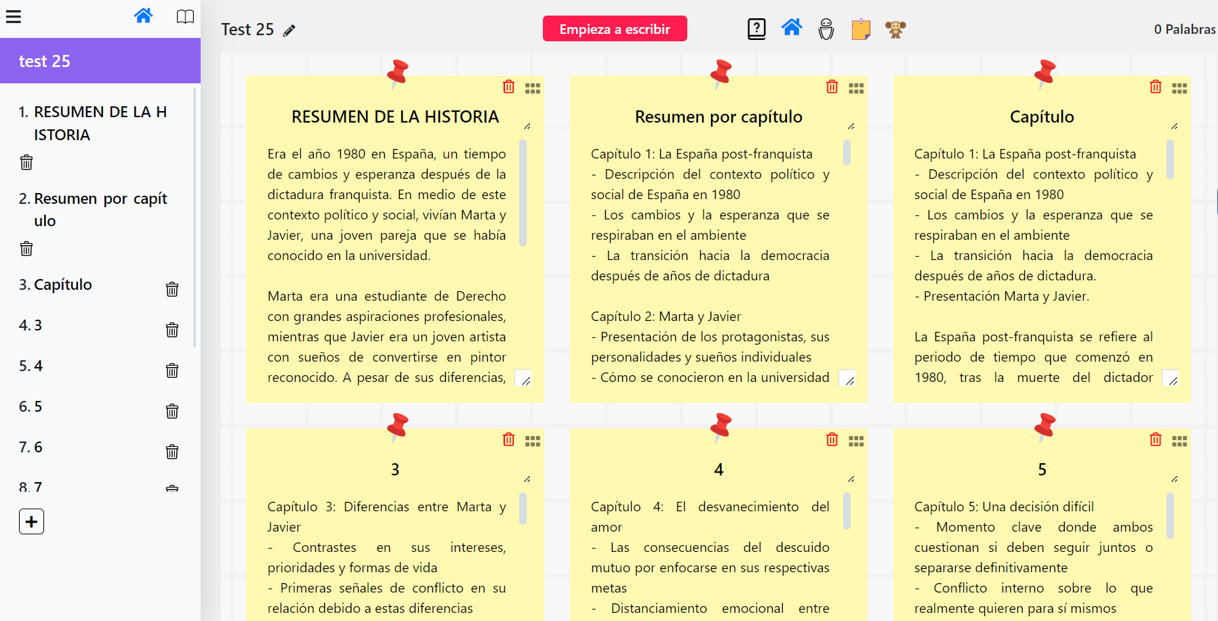Open the hamburger menu

click(13, 17)
